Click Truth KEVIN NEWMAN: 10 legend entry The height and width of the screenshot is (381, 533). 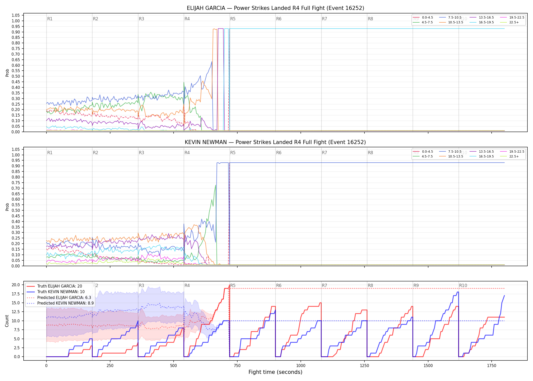[56, 292]
